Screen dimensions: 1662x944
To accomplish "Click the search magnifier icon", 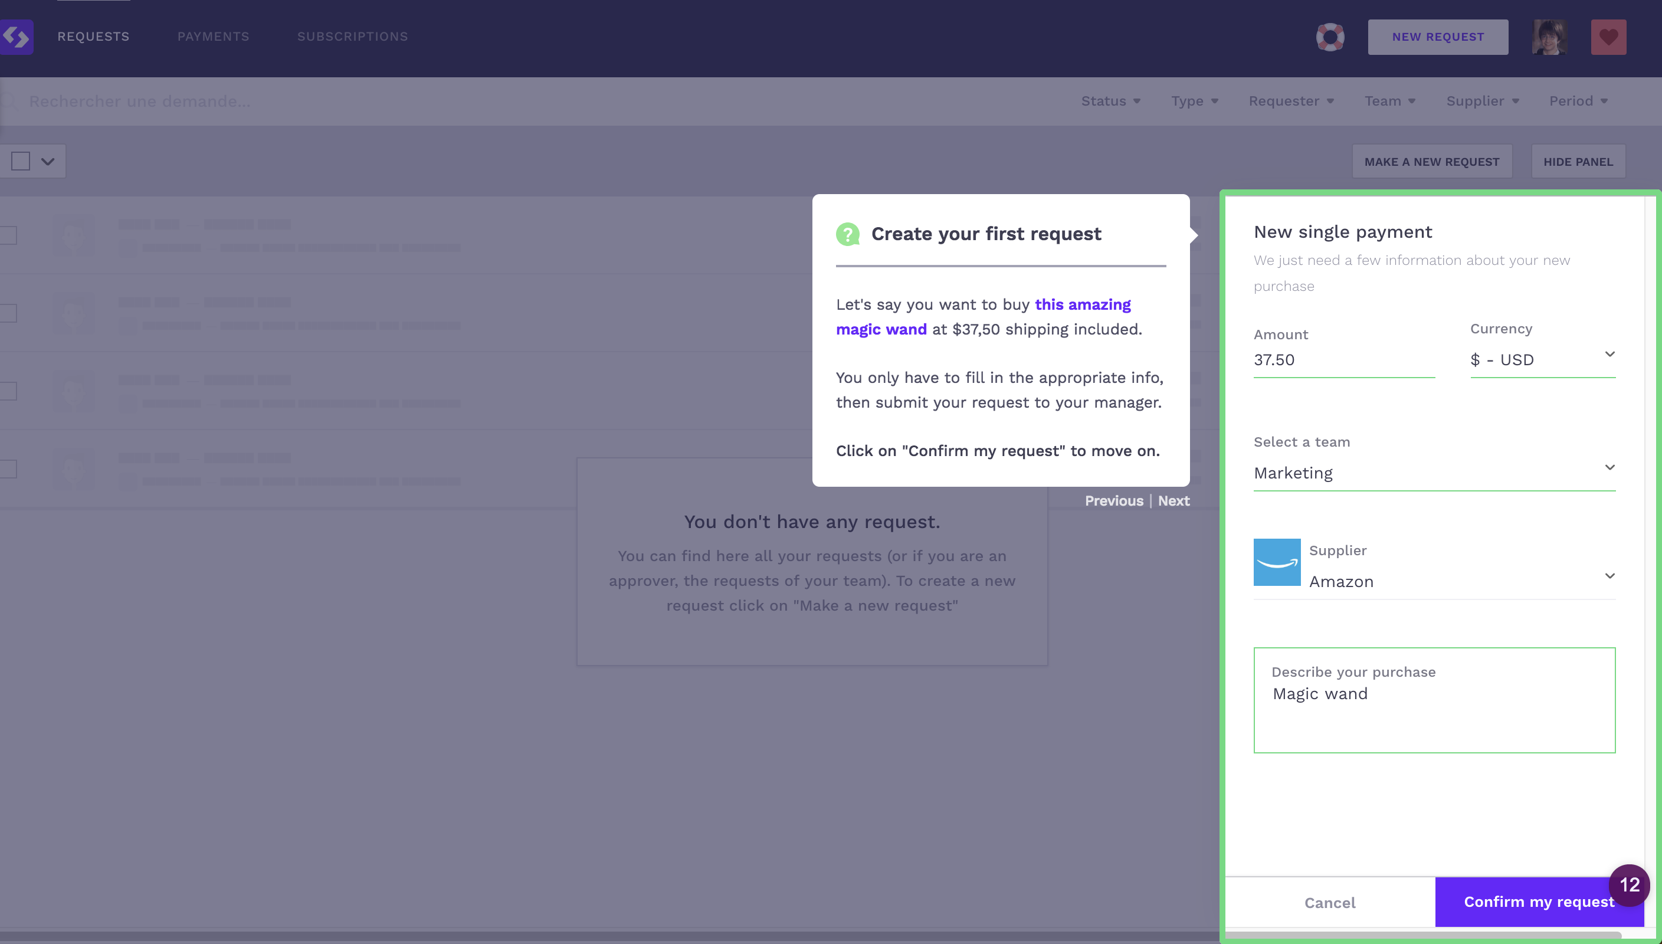I will point(9,101).
